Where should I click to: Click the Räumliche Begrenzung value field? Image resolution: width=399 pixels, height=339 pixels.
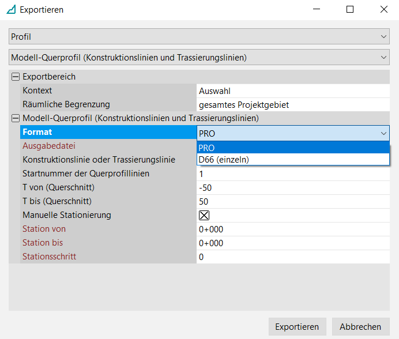pos(293,105)
